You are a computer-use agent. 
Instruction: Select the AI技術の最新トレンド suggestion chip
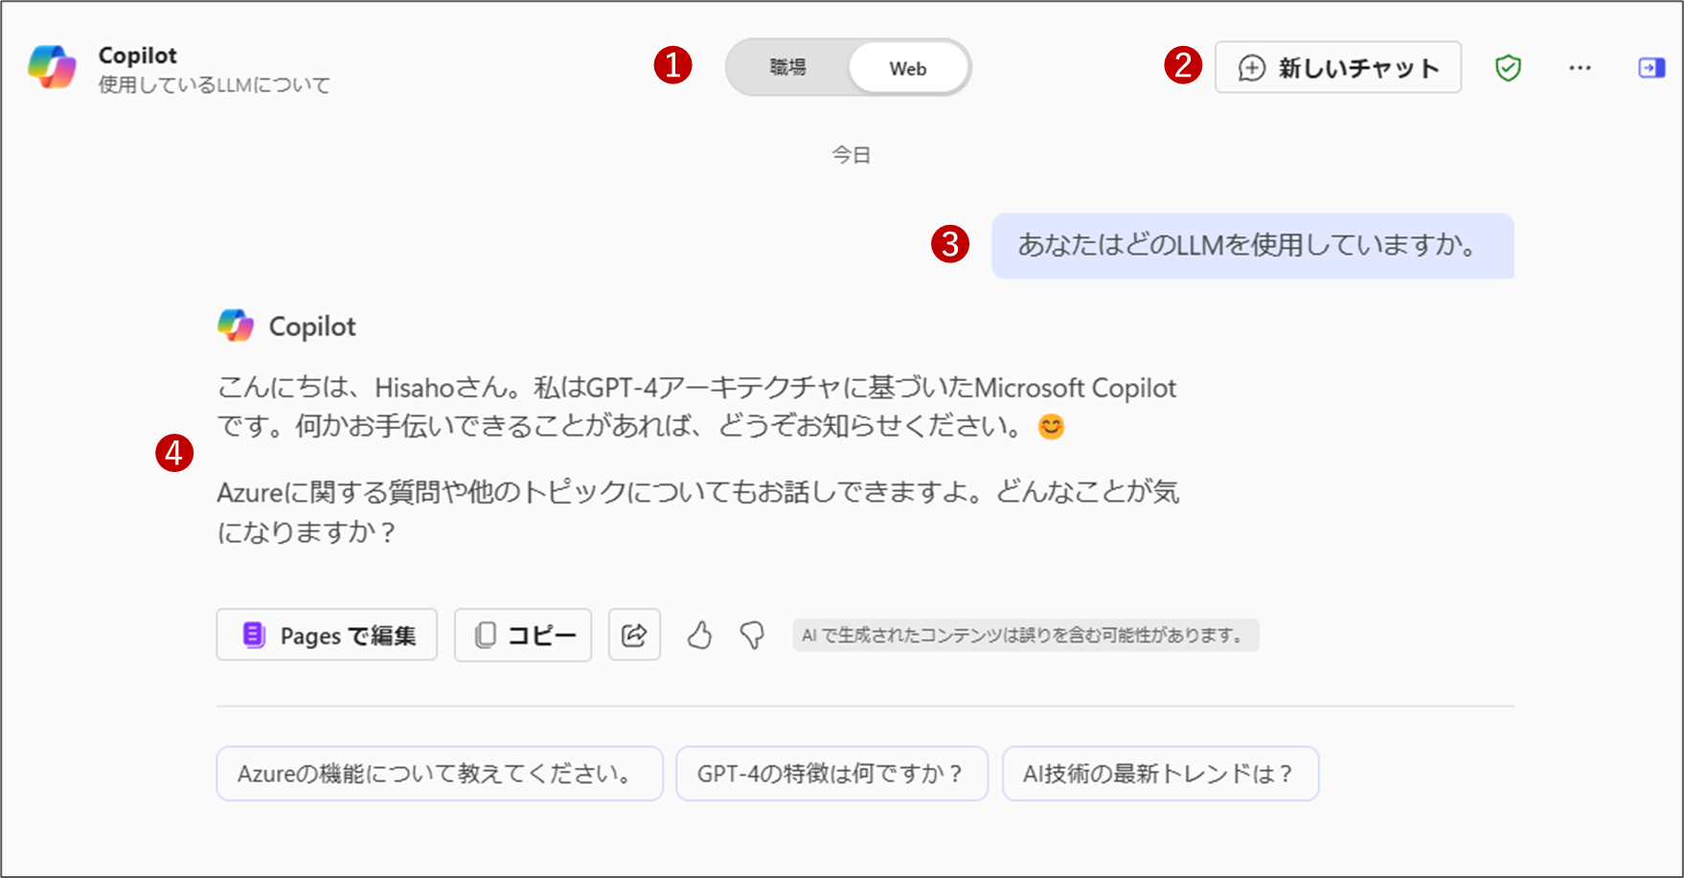pos(1160,774)
